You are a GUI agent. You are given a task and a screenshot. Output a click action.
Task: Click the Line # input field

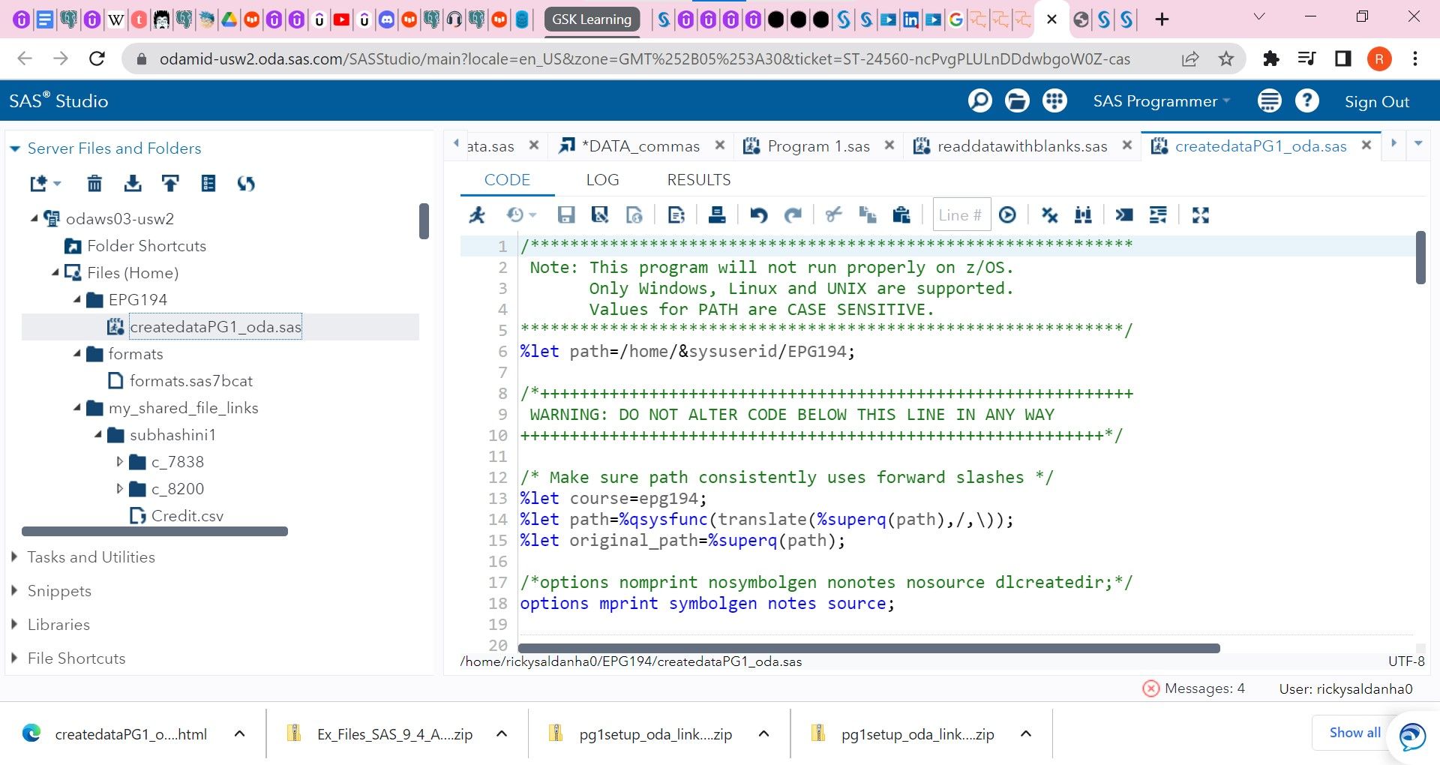[x=961, y=215]
